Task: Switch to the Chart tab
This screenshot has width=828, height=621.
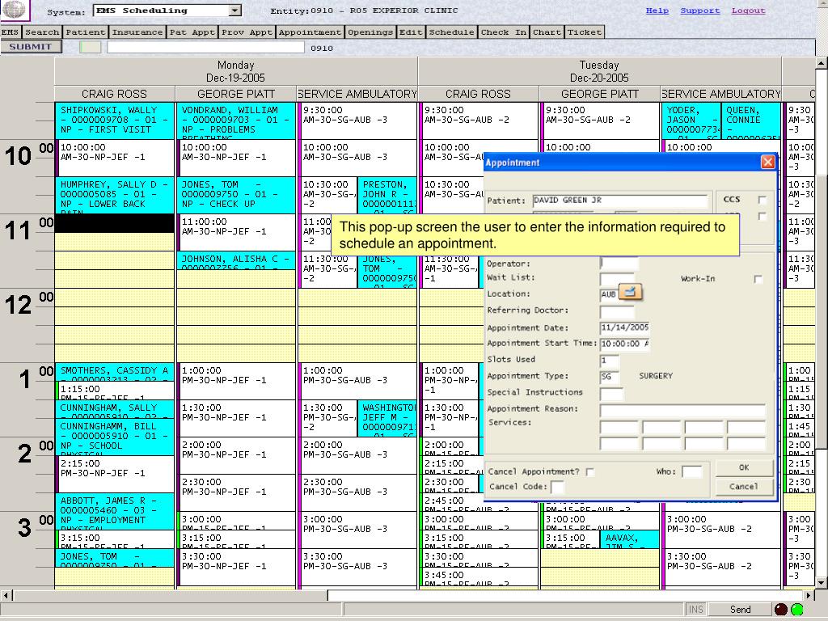Action: click(547, 32)
